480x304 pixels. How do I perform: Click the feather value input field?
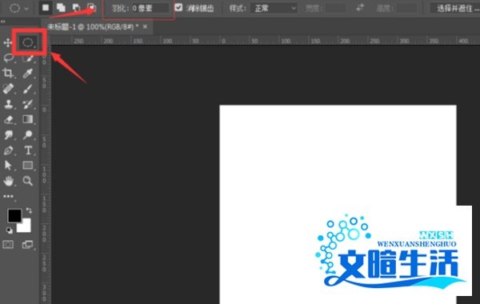(150, 8)
